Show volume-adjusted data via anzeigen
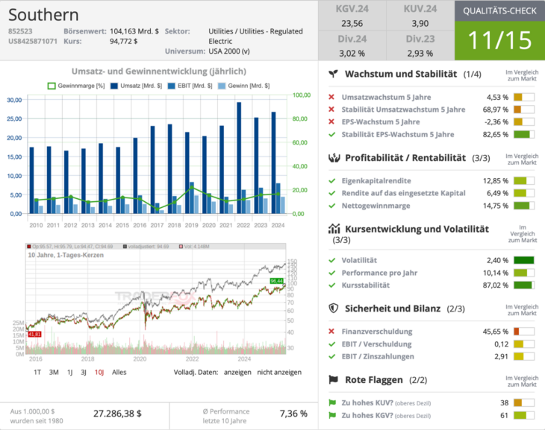Image resolution: width=545 pixels, height=430 pixels. click(x=237, y=372)
